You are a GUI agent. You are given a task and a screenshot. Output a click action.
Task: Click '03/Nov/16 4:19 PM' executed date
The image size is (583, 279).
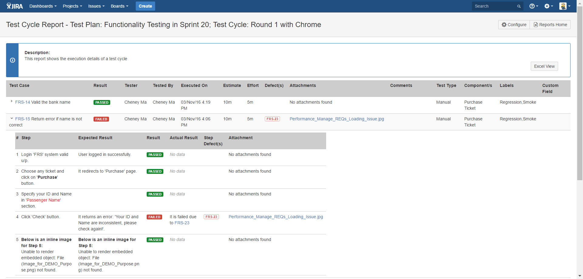coord(196,105)
